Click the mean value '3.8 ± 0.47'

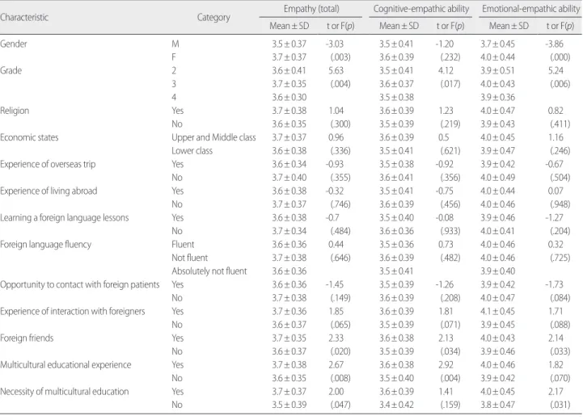[497, 405]
